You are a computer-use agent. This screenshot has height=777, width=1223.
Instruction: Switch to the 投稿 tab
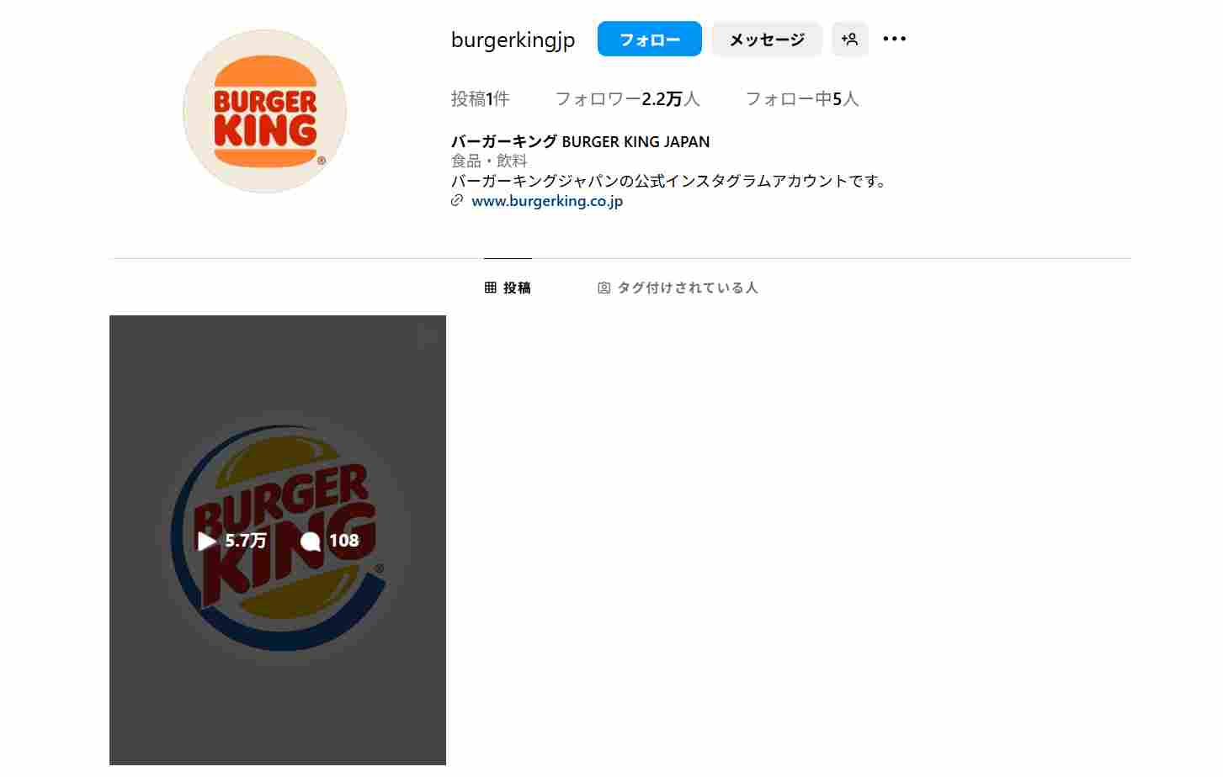pyautogui.click(x=508, y=288)
